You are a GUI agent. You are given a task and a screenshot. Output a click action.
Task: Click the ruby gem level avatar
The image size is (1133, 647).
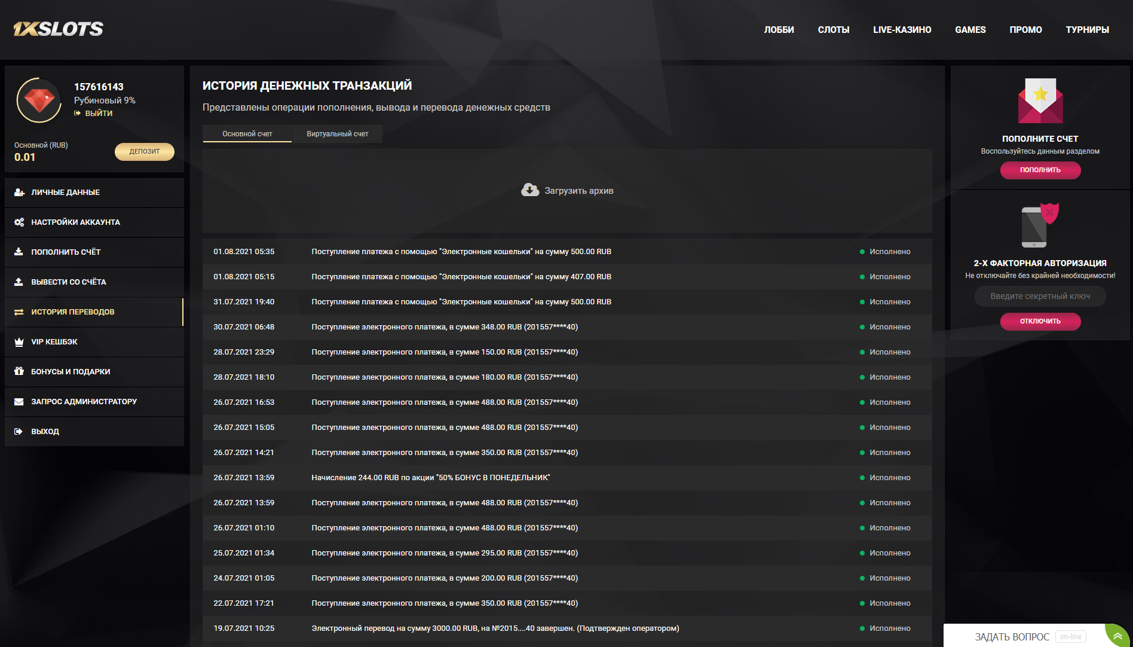click(x=39, y=100)
